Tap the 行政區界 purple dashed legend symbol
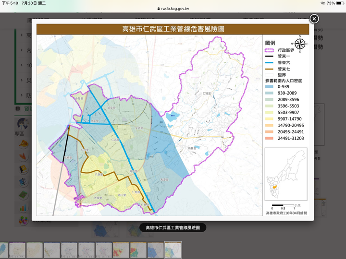The image size is (346, 259). point(269,50)
